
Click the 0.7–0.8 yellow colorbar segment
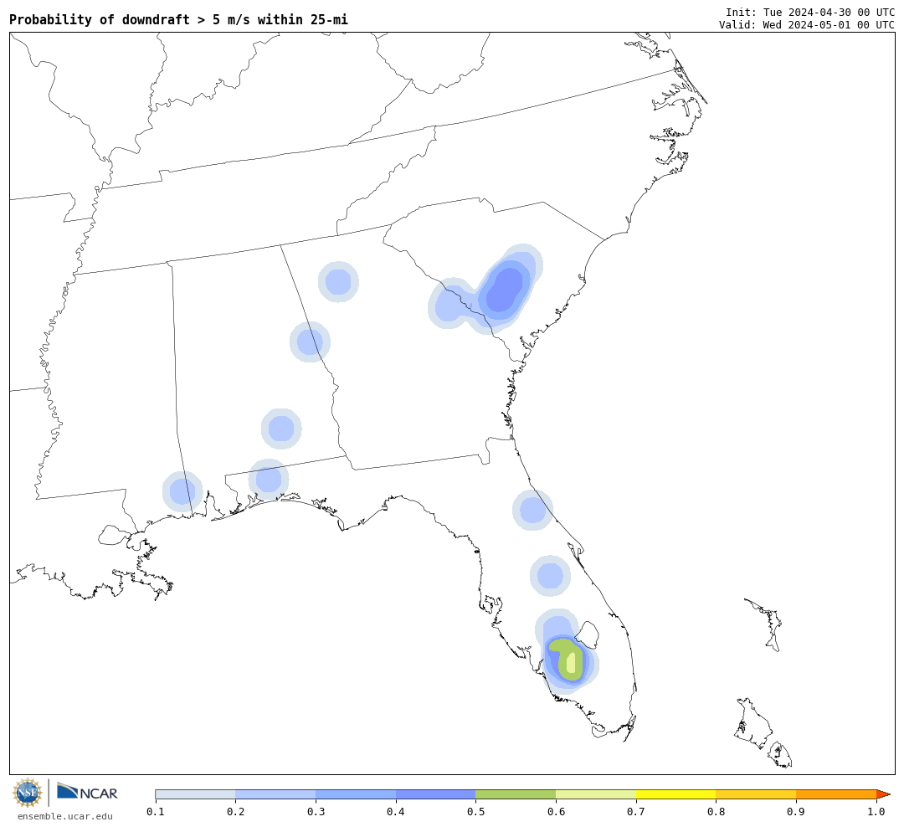coord(676,794)
